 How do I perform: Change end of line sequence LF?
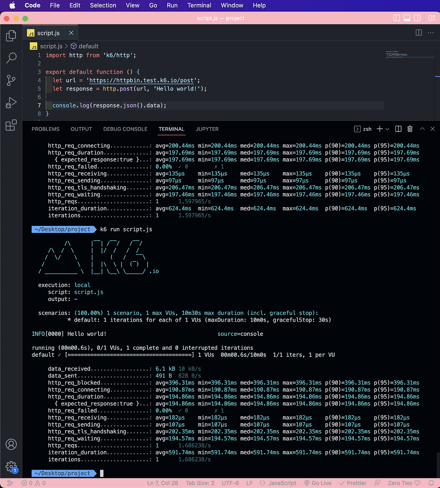click(250, 483)
